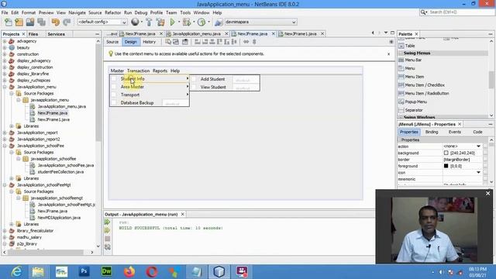Open Firefox from the taskbar

tap(129, 272)
